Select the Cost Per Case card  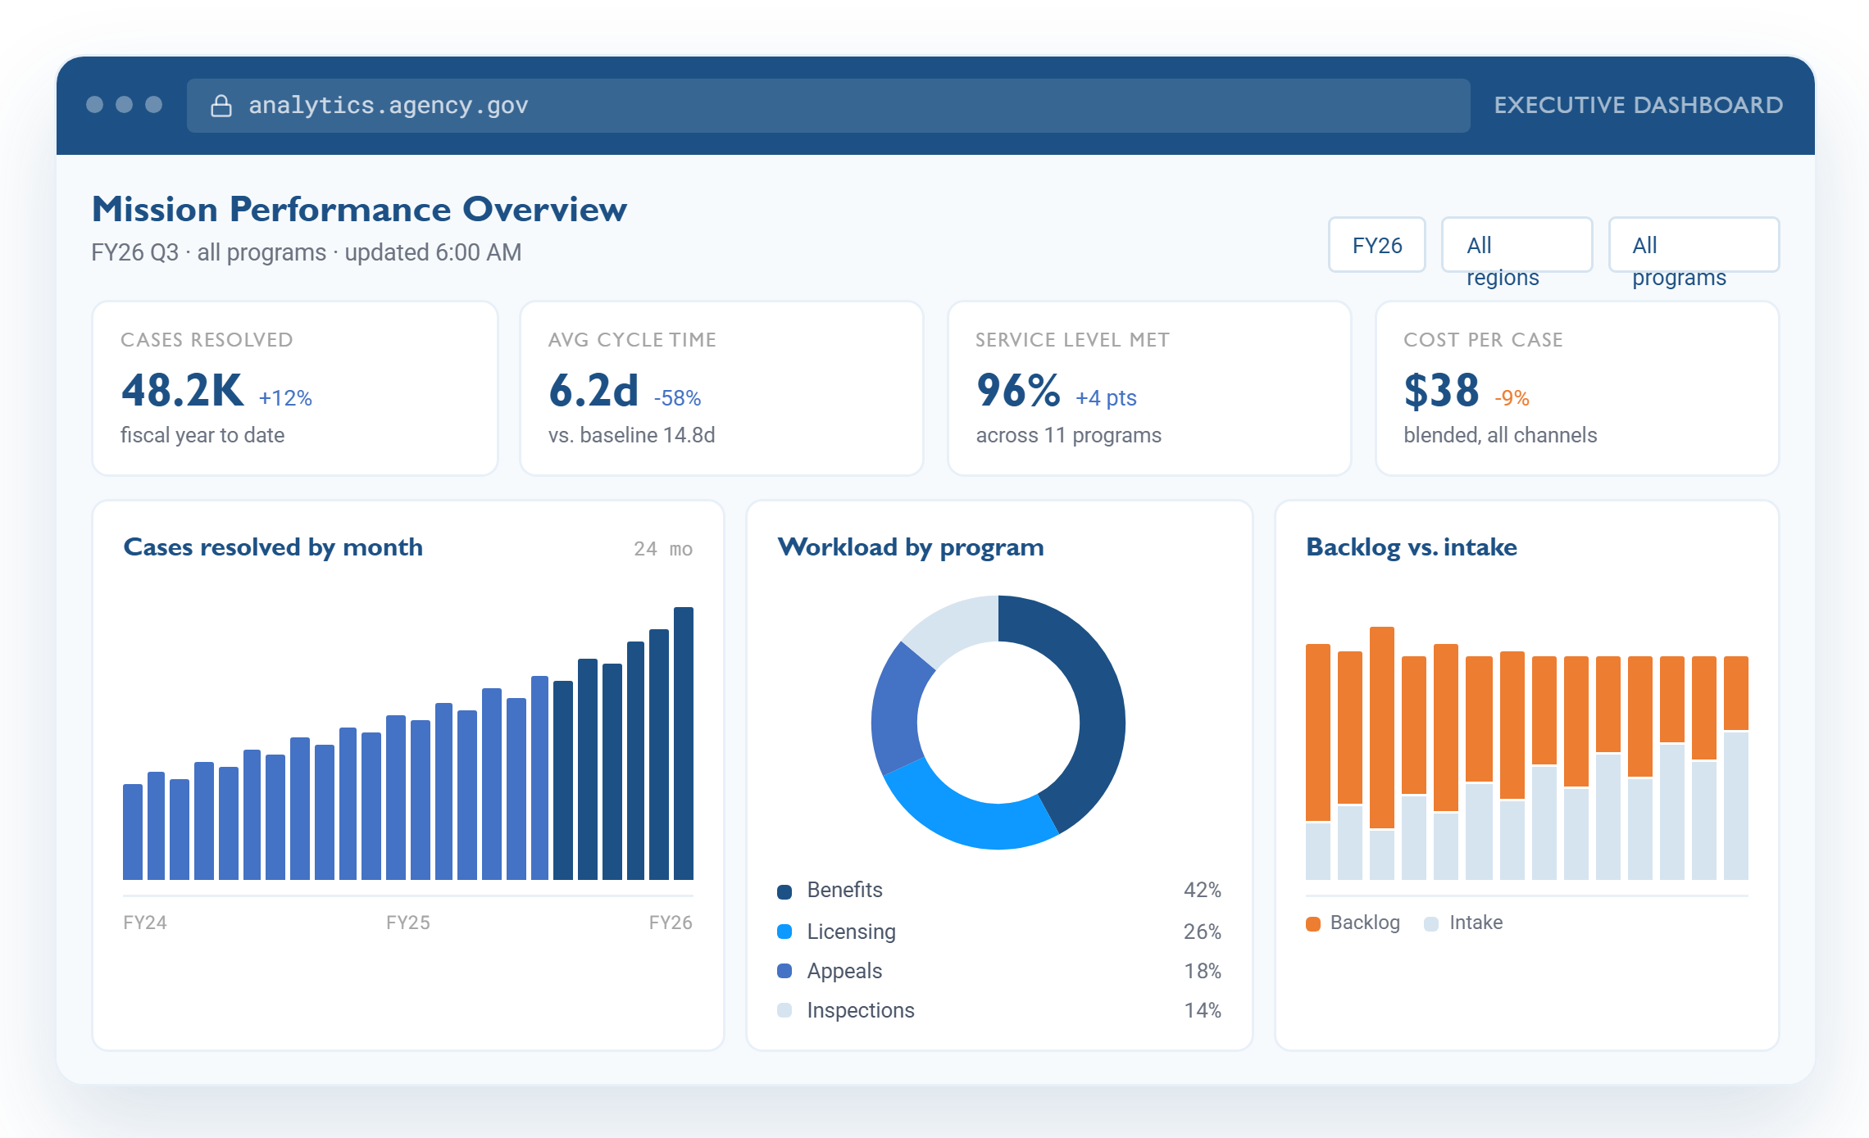pos(1577,388)
